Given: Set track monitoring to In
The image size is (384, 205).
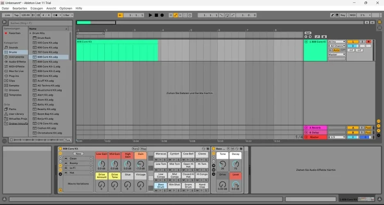Looking at the screenshot, I should coord(330,50).
